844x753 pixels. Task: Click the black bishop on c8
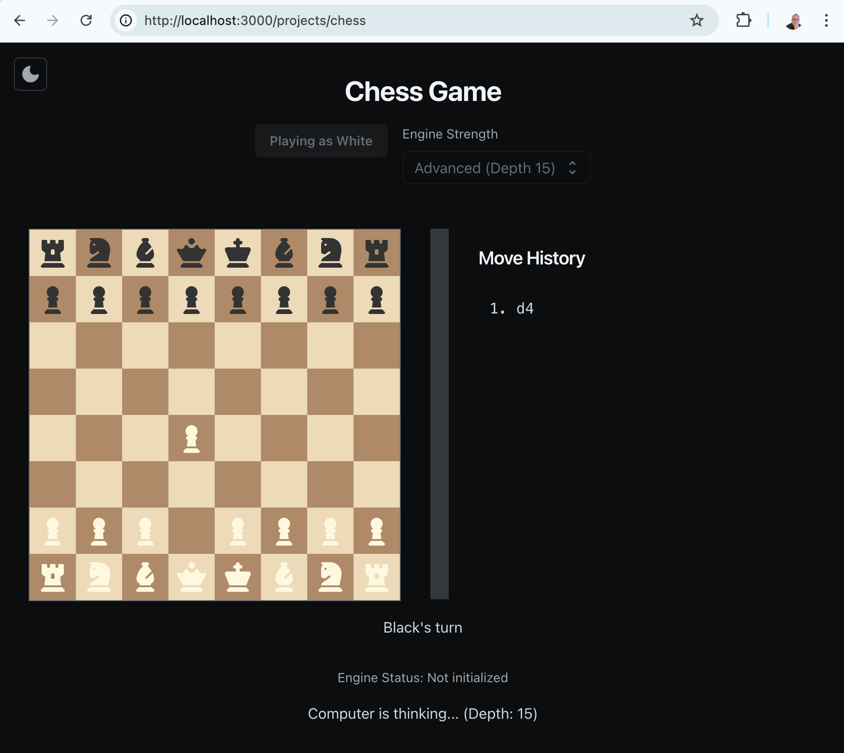coord(145,253)
